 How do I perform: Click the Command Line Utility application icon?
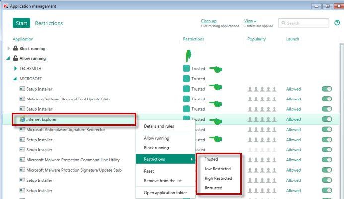(22, 159)
